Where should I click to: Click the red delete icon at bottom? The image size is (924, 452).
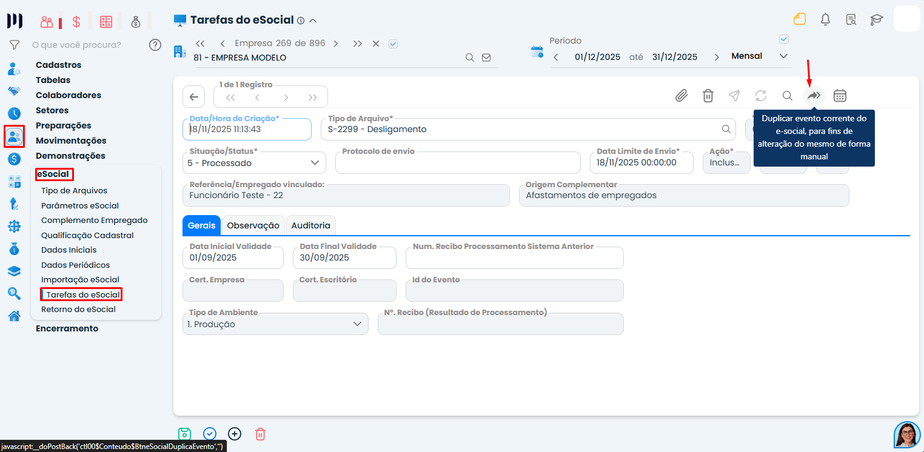coord(260,434)
